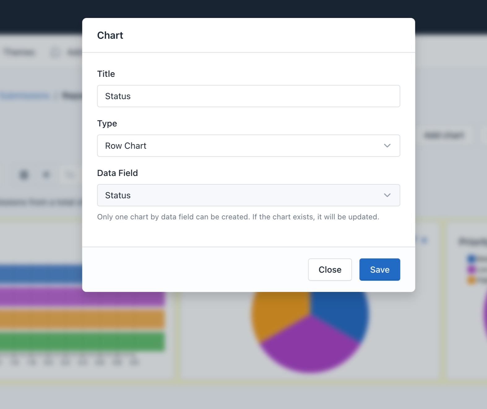Open the chart Type dropdown

[x=248, y=146]
